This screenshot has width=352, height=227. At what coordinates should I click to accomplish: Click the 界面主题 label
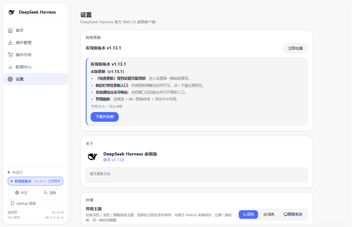point(94,209)
